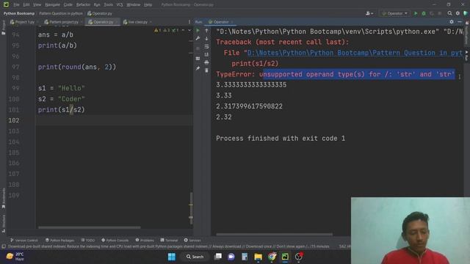Viewport: 470px width, 264px height.
Task: Rerun Operator from the Run panel
Action: (198, 31)
